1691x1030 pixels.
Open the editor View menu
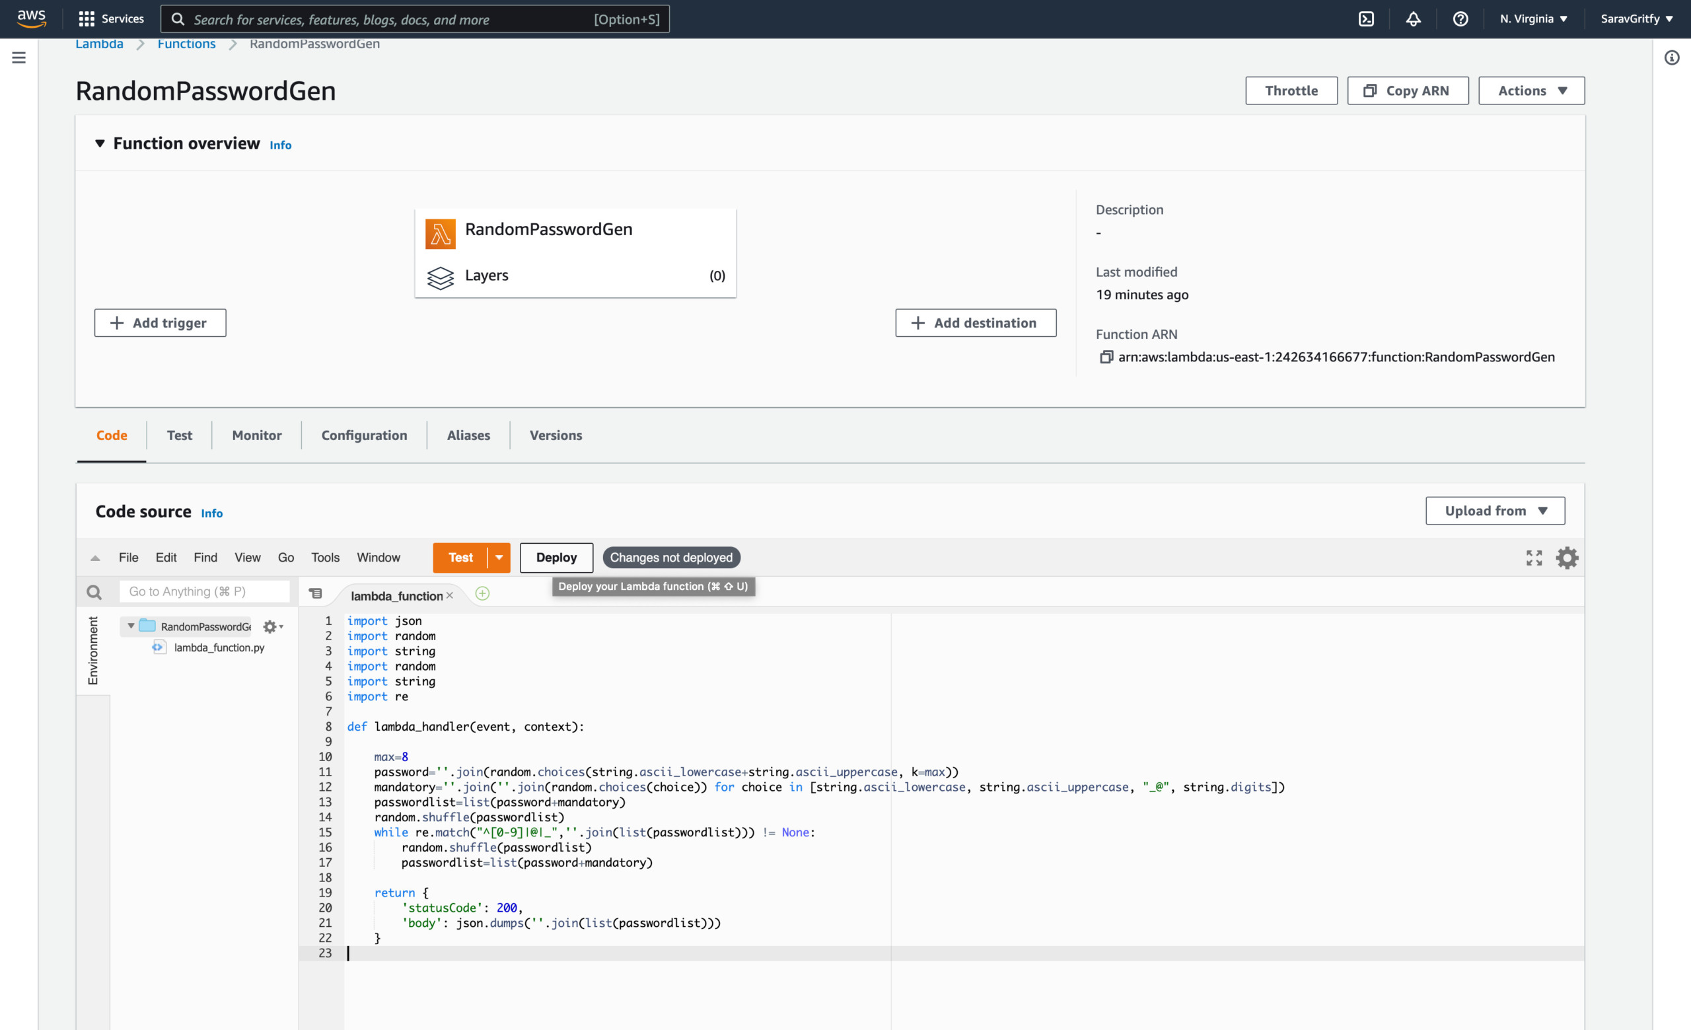point(247,557)
